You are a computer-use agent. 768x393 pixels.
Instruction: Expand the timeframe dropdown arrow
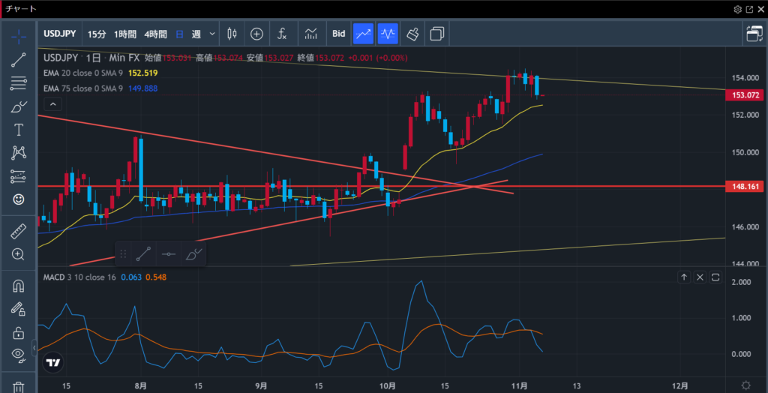[212, 34]
